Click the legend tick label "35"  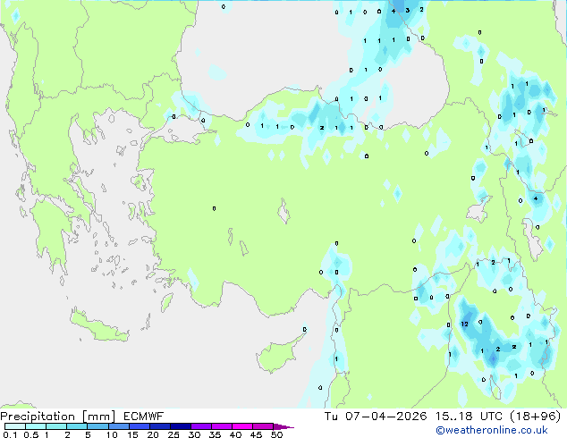click(x=215, y=434)
